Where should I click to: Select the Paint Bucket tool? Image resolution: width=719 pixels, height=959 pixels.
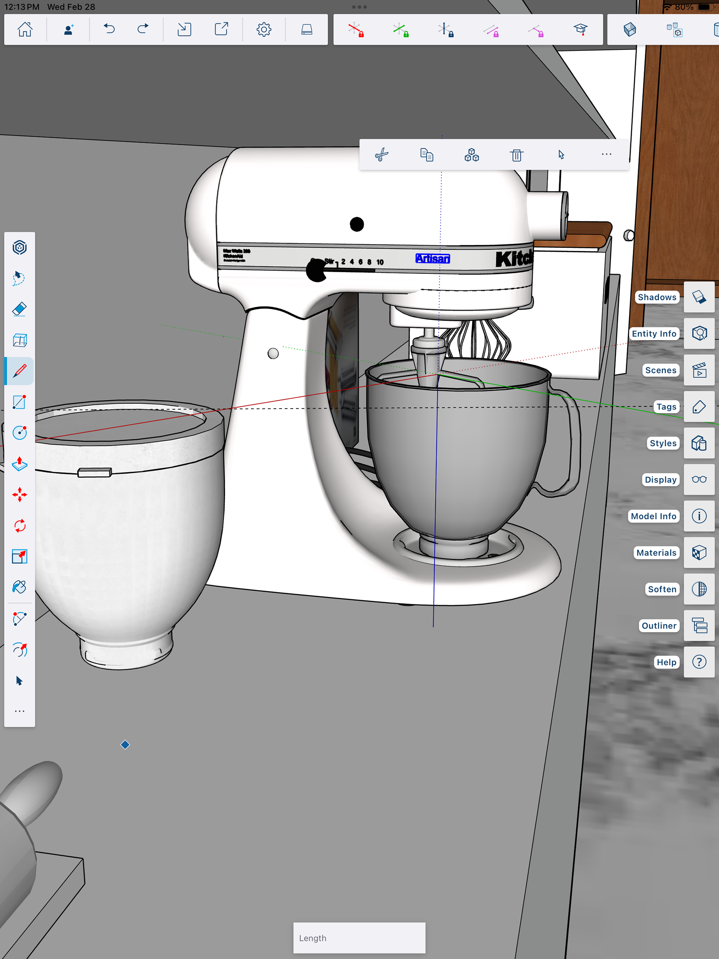point(19,587)
